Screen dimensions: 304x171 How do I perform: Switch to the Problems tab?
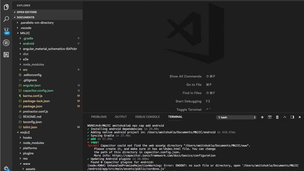(x=99, y=117)
